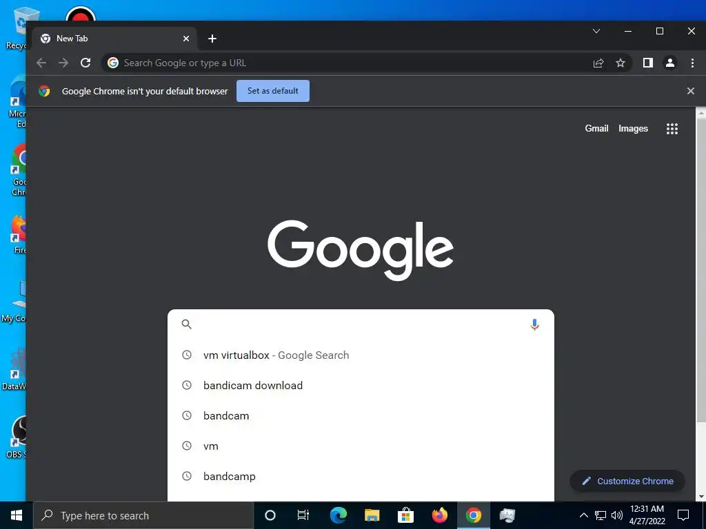Open Cortana from the taskbar
The image size is (706, 529).
270,515
